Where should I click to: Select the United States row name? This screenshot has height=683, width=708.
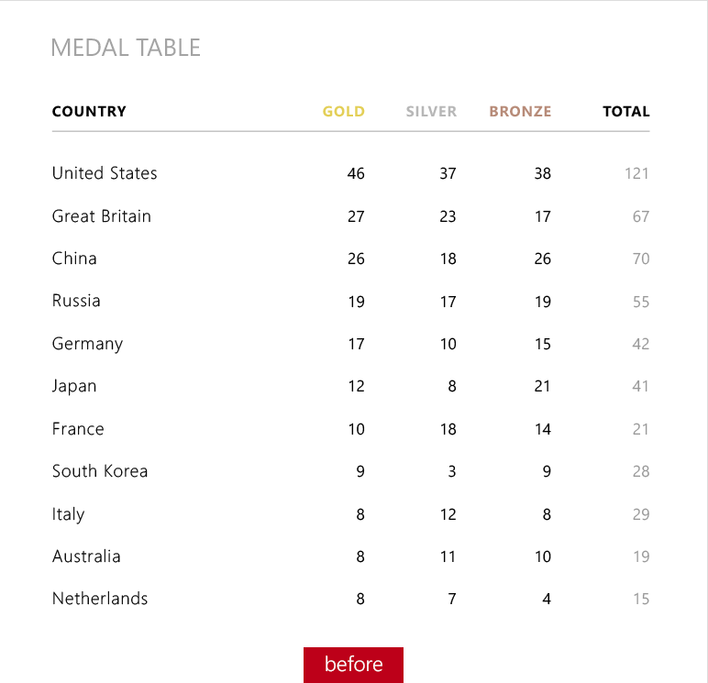[x=105, y=173]
